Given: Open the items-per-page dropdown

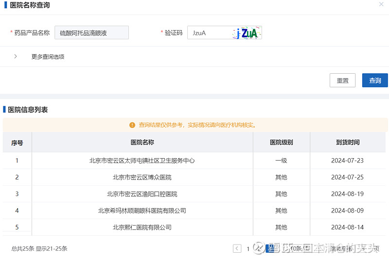Looking at the screenshot, I should pos(301,249).
